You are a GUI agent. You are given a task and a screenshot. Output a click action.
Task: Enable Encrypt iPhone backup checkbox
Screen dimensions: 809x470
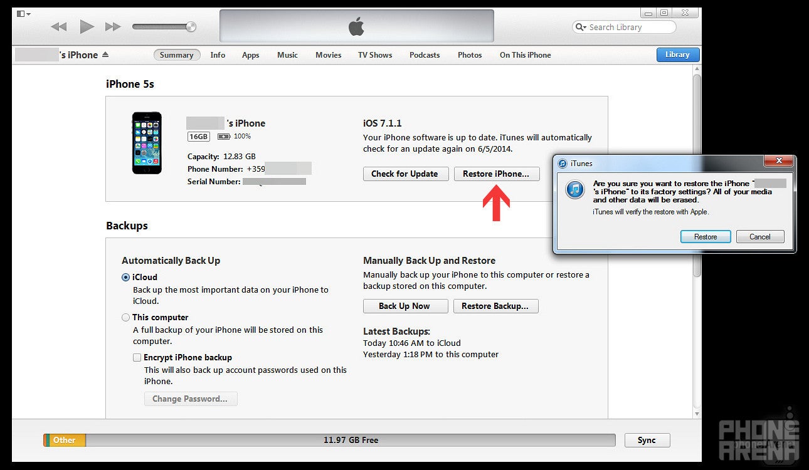click(137, 357)
